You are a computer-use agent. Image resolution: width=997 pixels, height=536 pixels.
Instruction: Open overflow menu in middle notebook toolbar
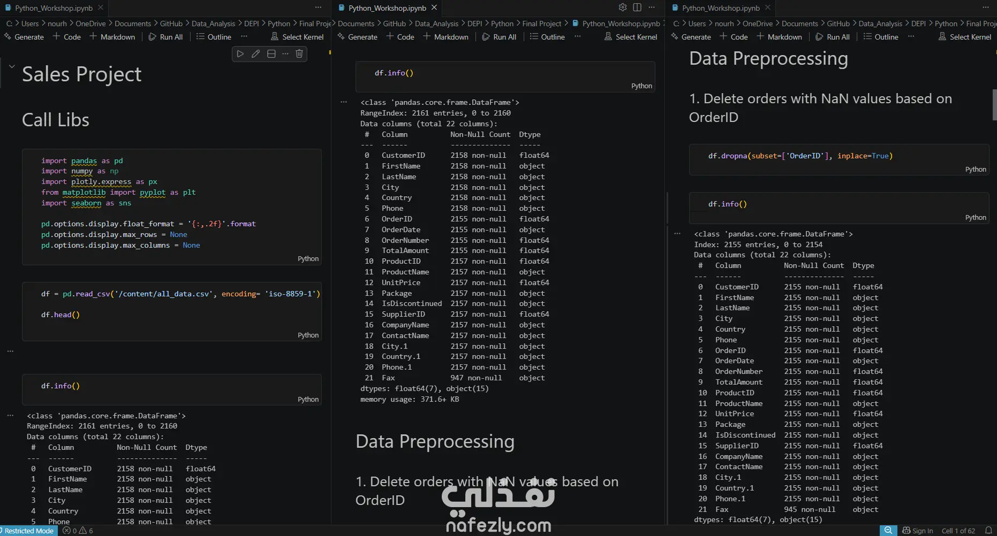click(x=578, y=37)
